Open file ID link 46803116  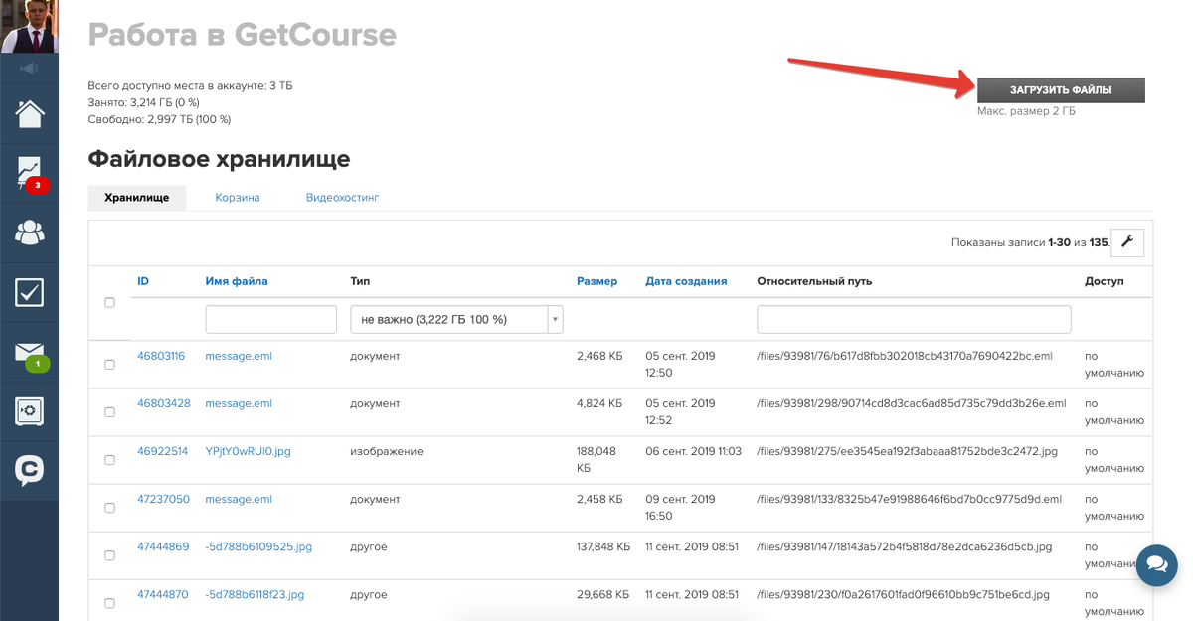coord(161,356)
